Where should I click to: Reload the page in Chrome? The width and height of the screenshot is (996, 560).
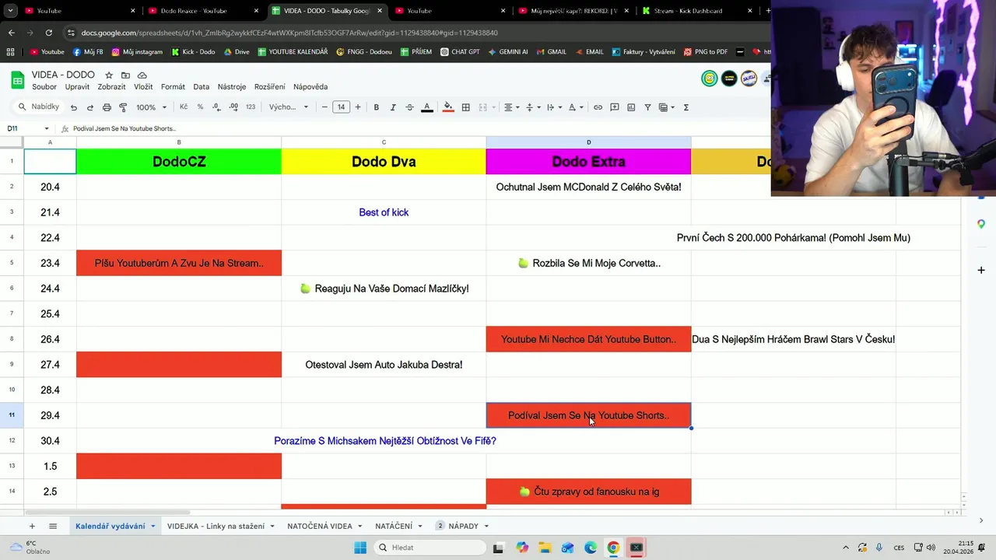point(48,33)
